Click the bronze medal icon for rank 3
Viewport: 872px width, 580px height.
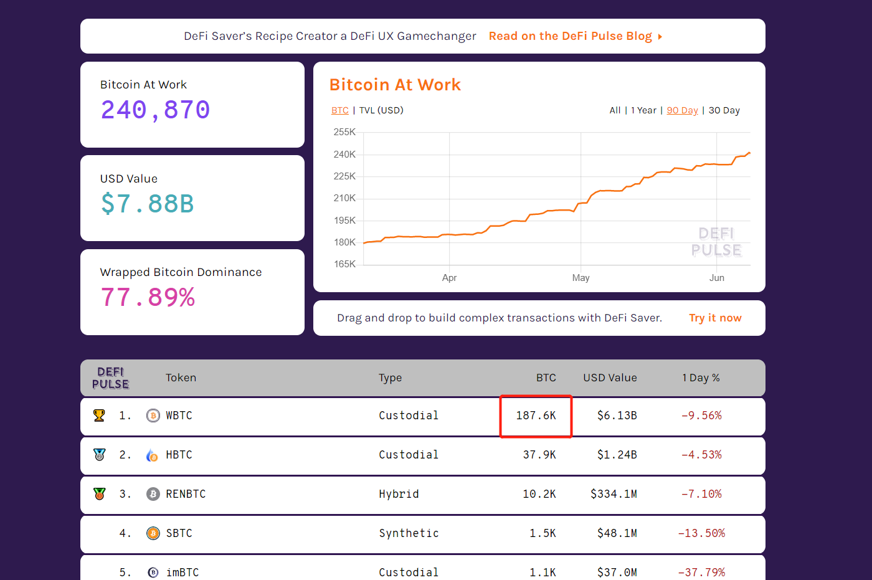pos(99,494)
